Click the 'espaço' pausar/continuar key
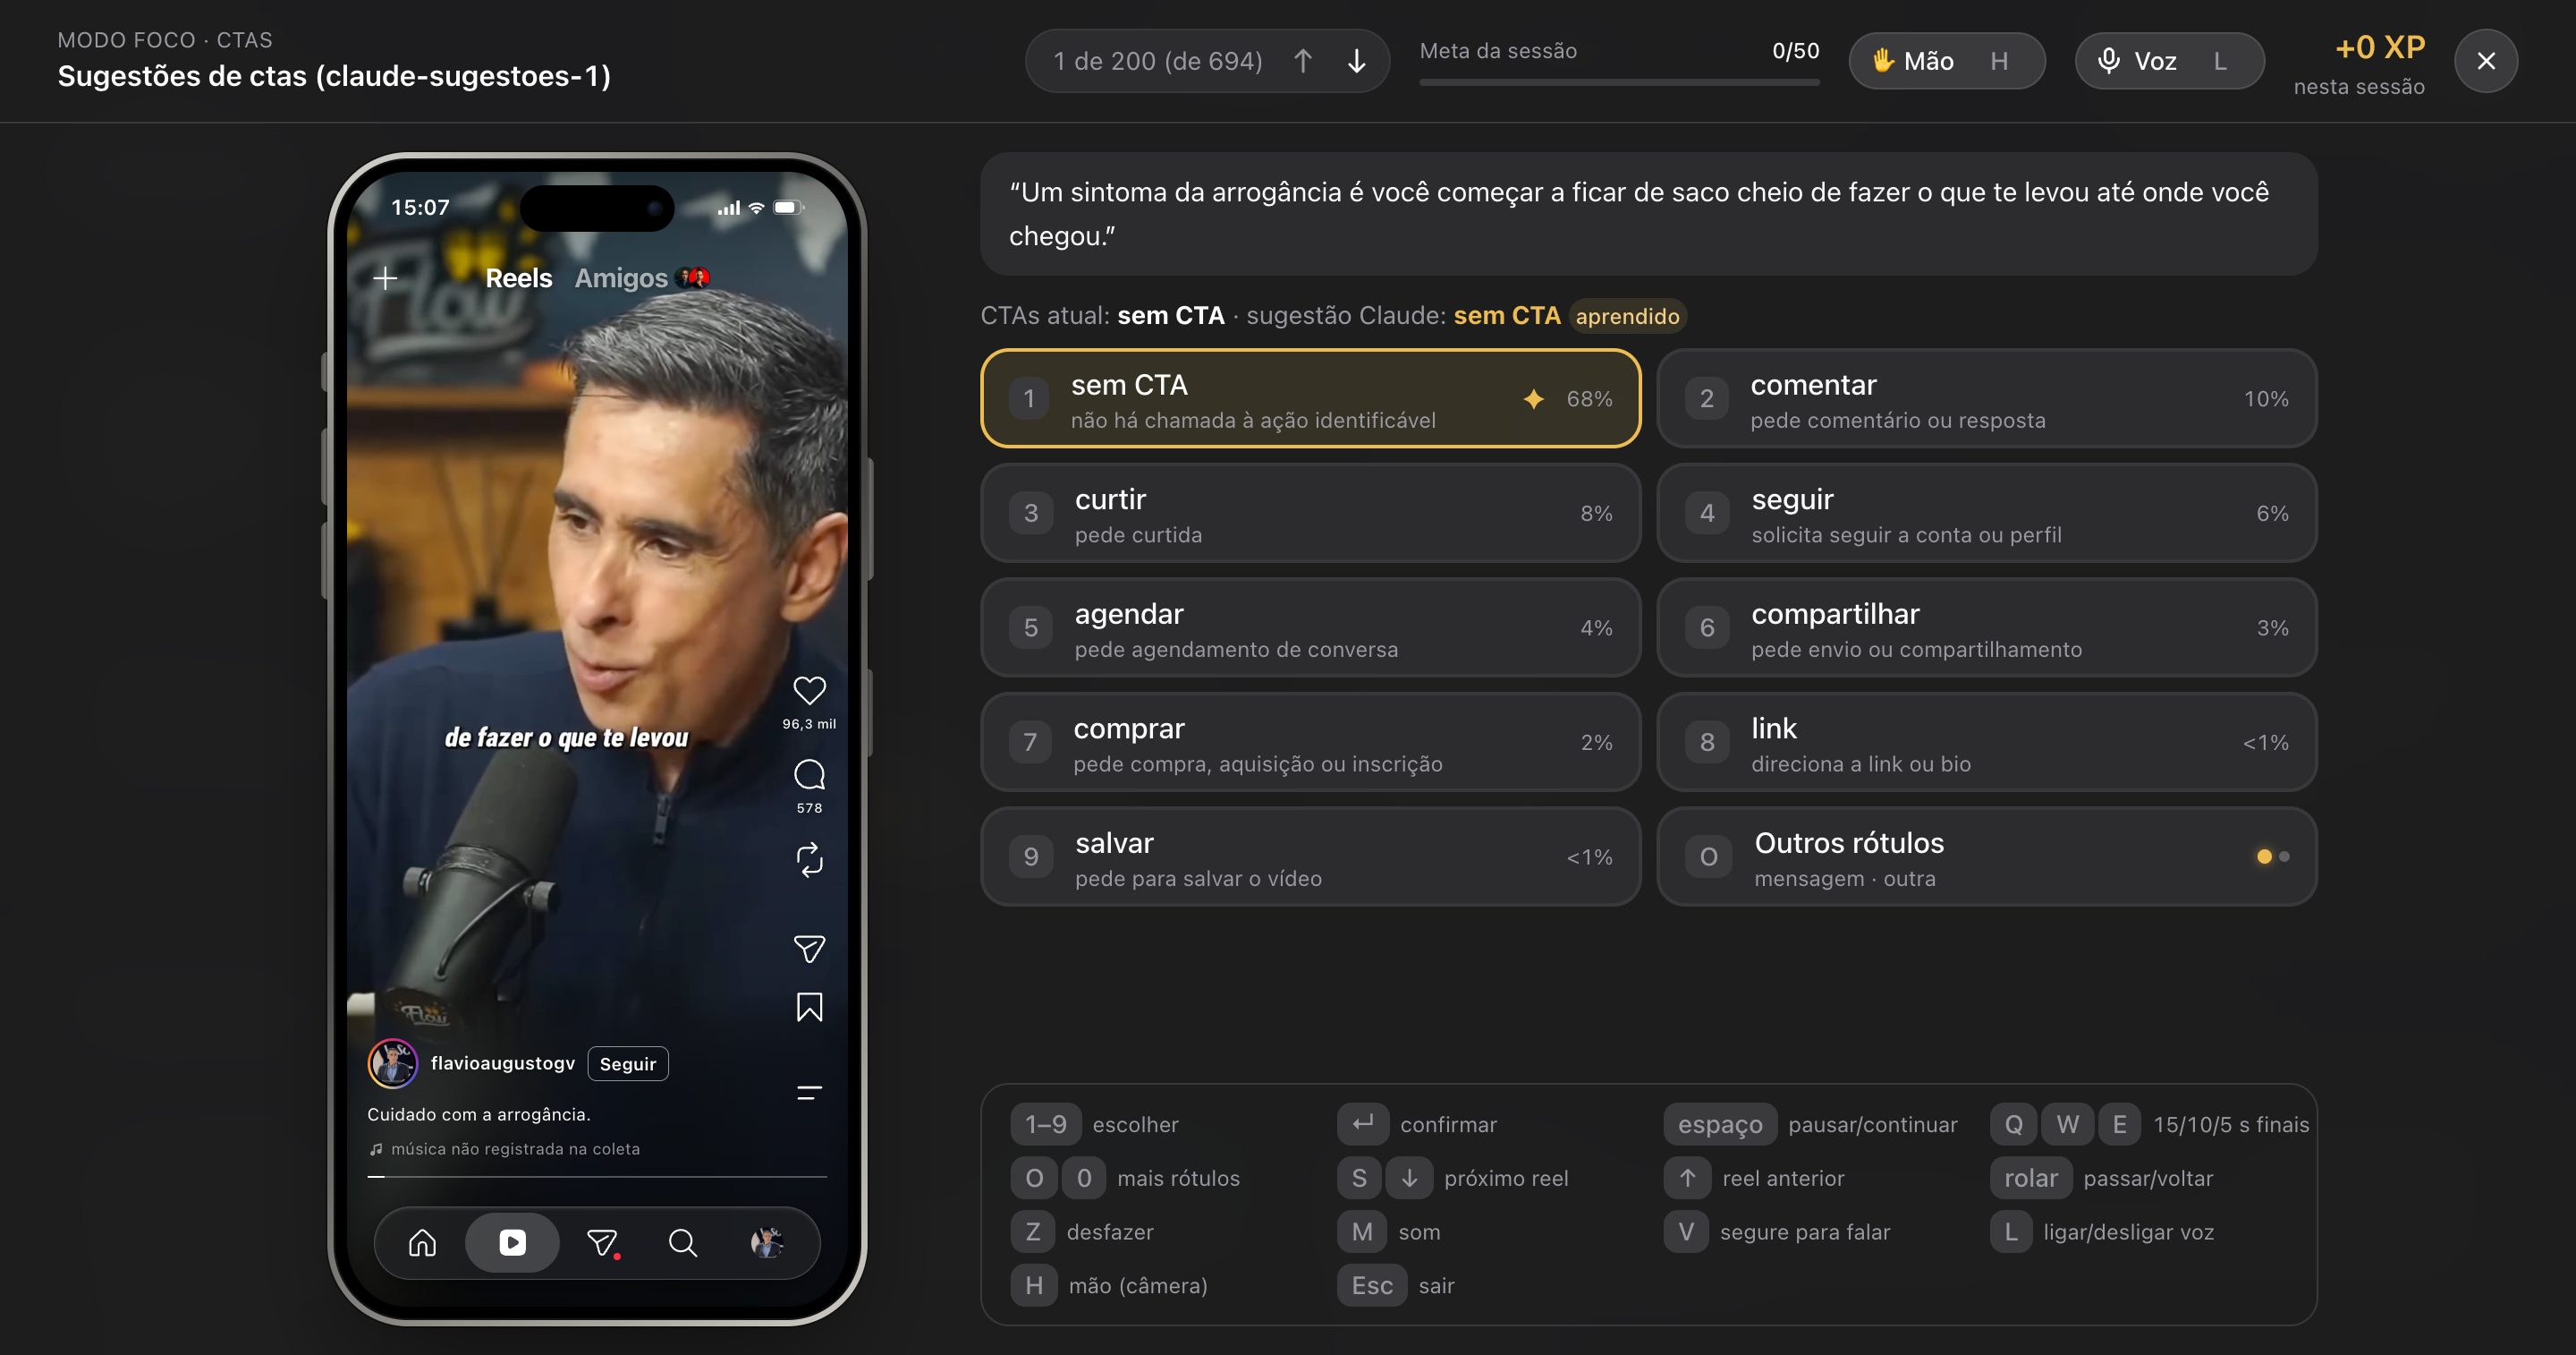This screenshot has width=2576, height=1355. point(1720,1125)
